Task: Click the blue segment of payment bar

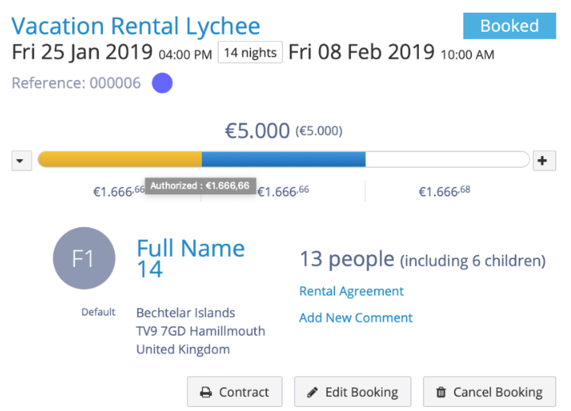Action: pyautogui.click(x=284, y=160)
